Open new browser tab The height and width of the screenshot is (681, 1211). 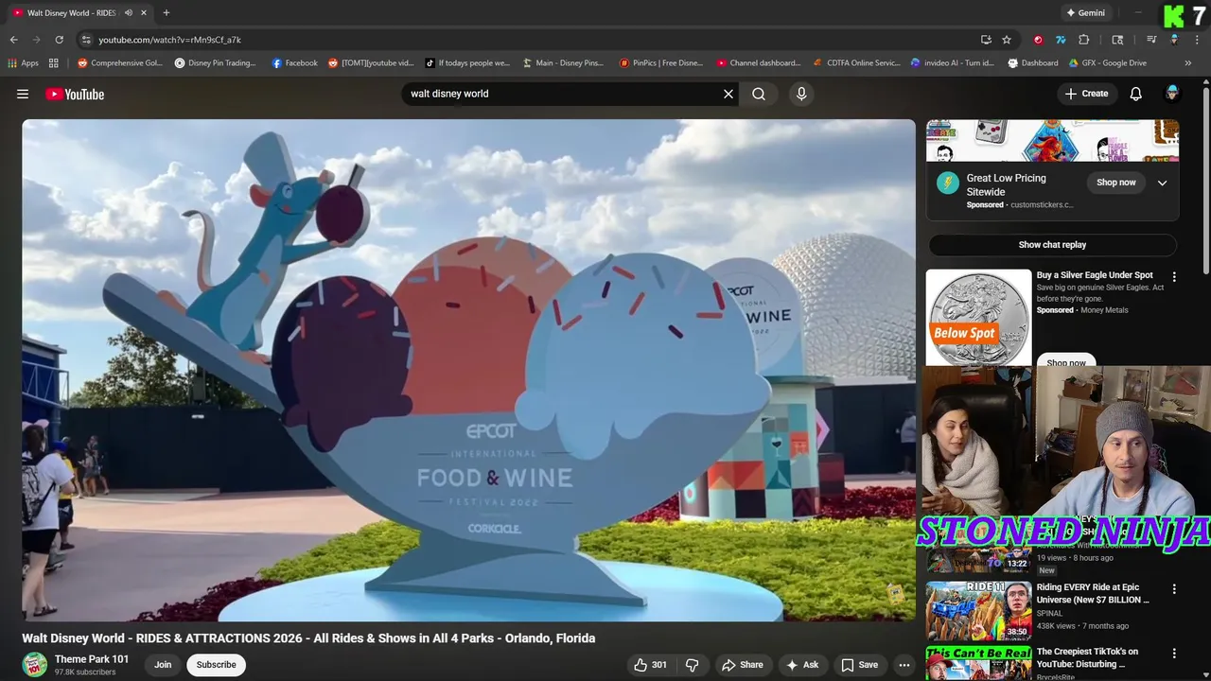[167, 13]
